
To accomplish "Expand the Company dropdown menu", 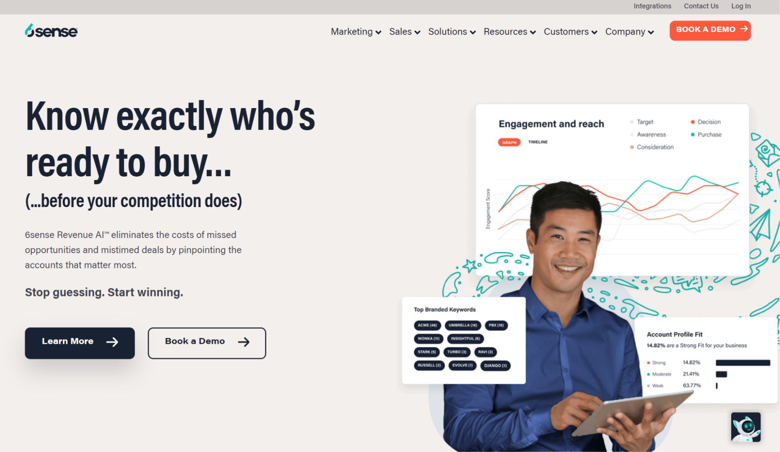I will pos(629,32).
